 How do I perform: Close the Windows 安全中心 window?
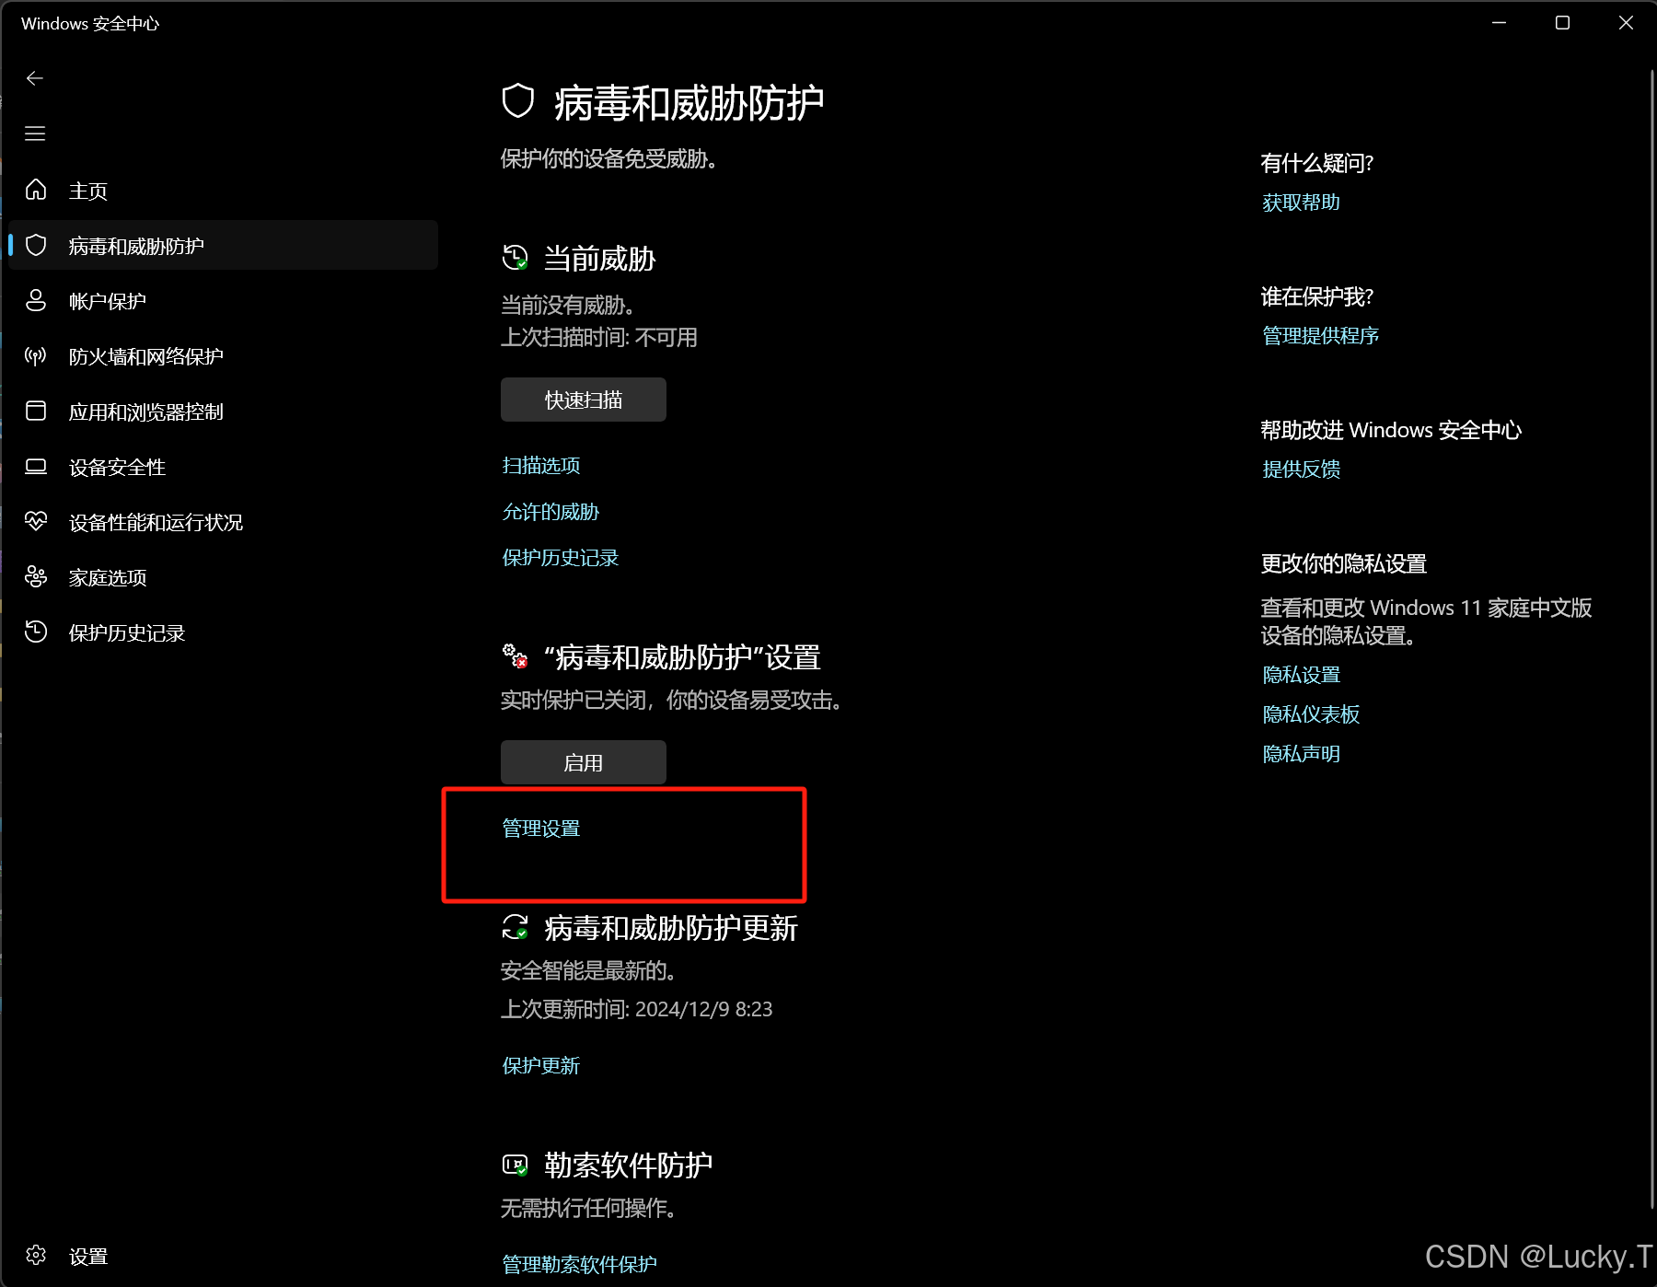pyautogui.click(x=1626, y=23)
